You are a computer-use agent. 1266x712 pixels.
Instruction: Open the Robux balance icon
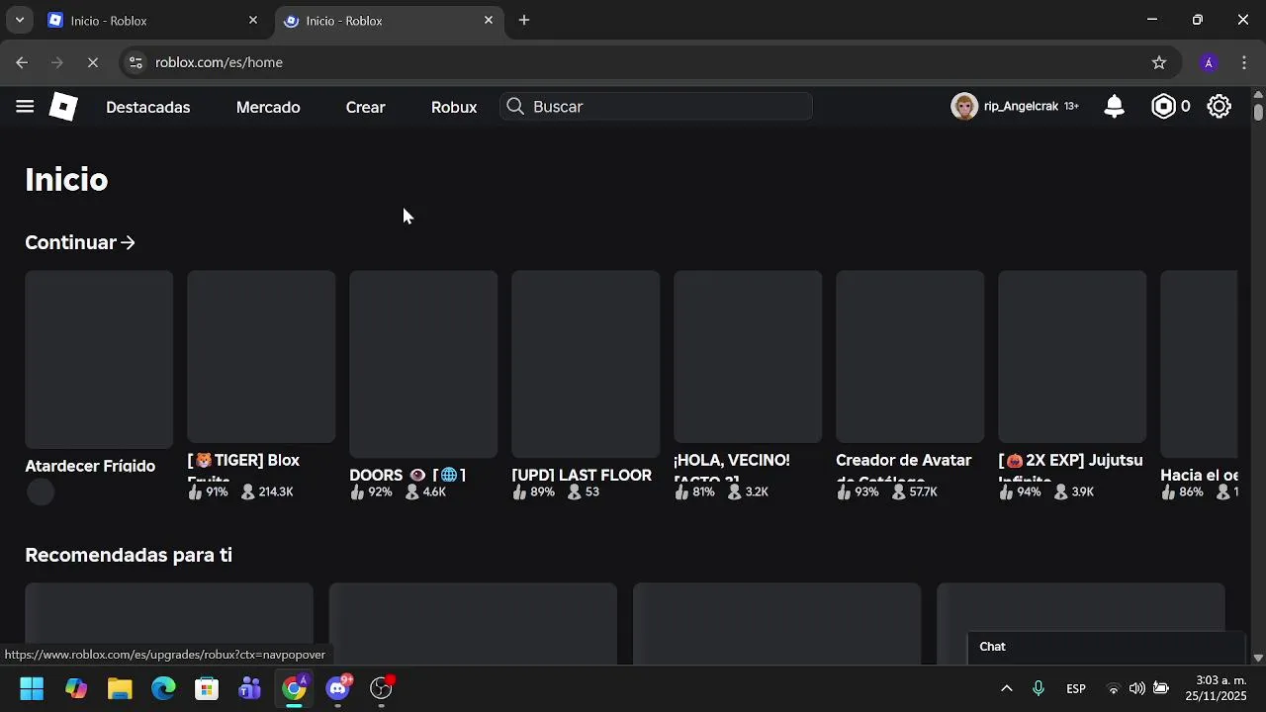(x=1163, y=107)
